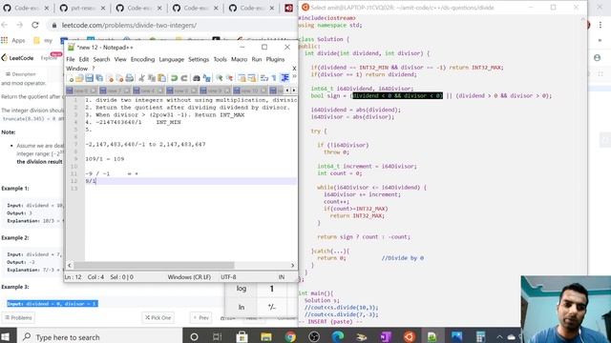Open the View menu in Notepad++
This screenshot has height=343, width=611.
pos(120,59)
